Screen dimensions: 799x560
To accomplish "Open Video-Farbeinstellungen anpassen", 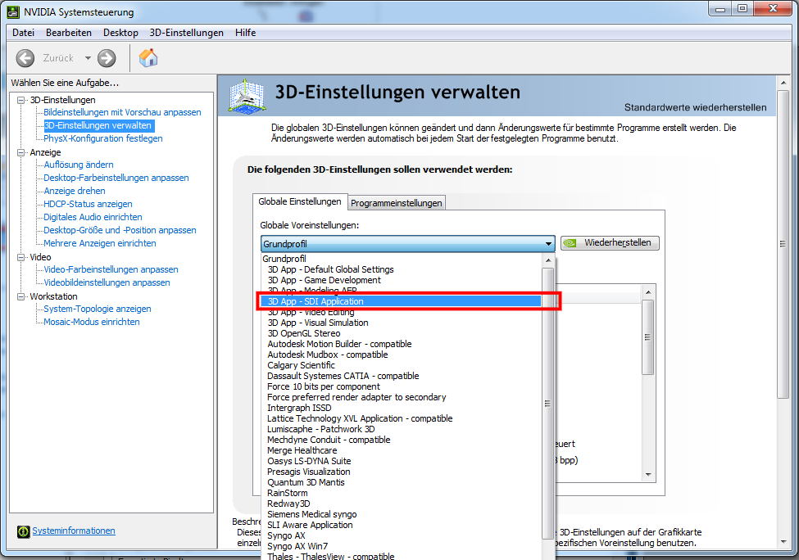I will (111, 269).
